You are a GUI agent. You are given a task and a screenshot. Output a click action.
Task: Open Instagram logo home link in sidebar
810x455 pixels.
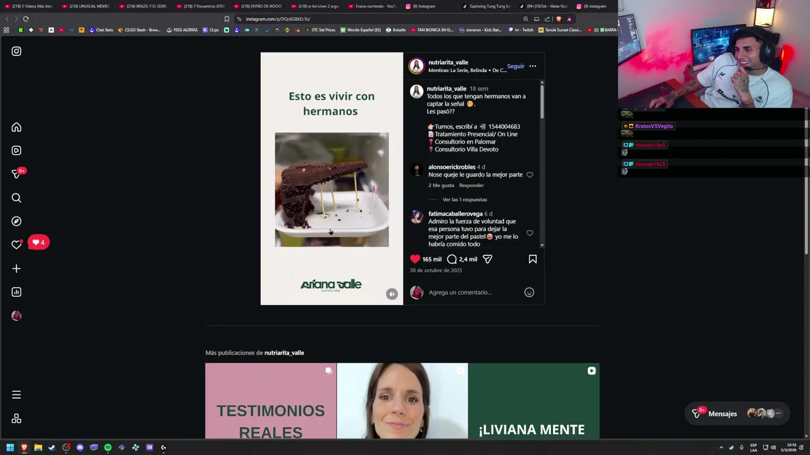[x=16, y=51]
